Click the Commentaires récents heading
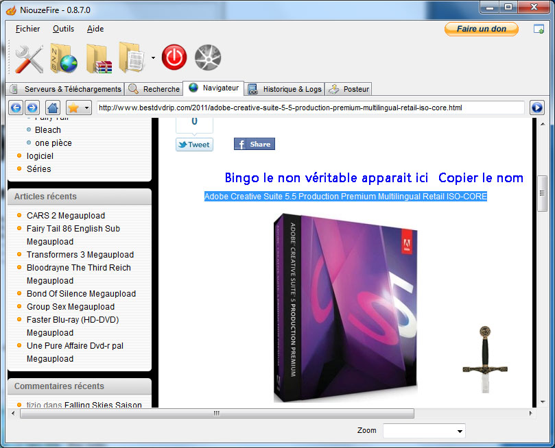 point(59,386)
